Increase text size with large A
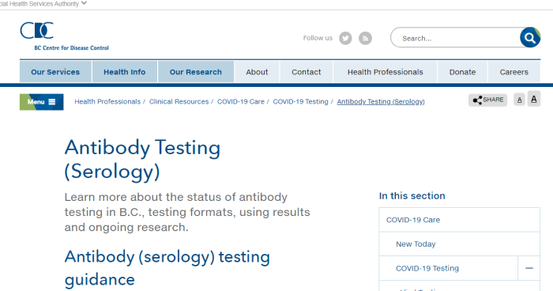The height and width of the screenshot is (291, 553). [x=534, y=99]
